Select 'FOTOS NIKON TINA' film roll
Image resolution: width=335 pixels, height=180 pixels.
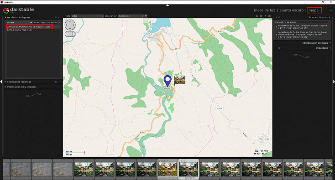pyautogui.click(x=20, y=30)
